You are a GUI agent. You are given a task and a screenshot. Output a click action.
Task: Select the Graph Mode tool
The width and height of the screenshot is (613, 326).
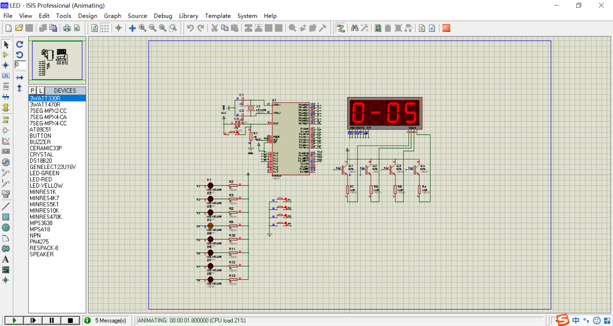(6, 141)
